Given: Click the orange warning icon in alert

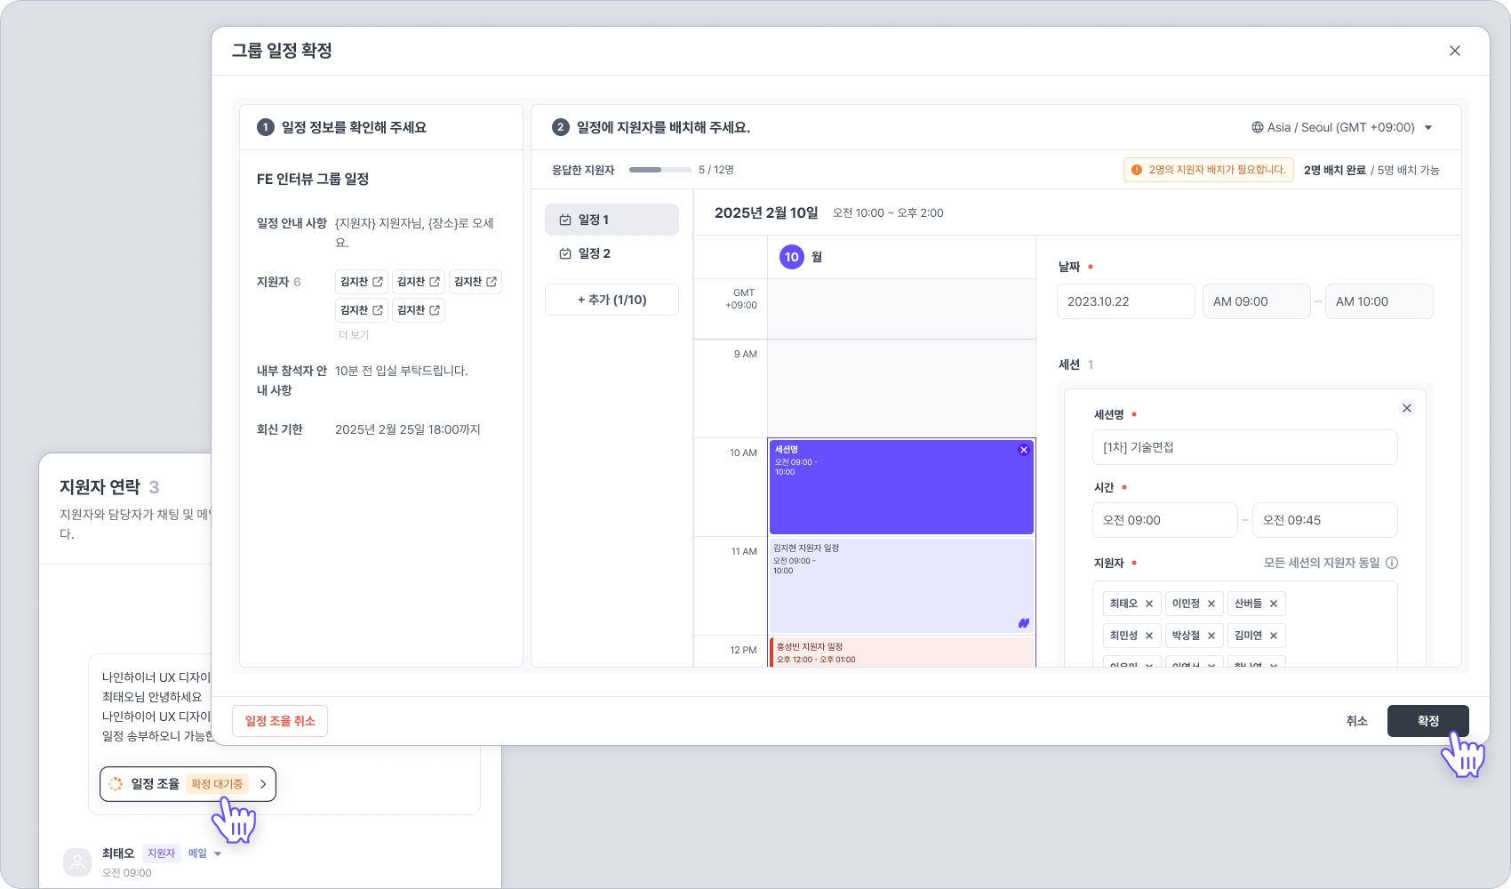Looking at the screenshot, I should pos(1137,170).
